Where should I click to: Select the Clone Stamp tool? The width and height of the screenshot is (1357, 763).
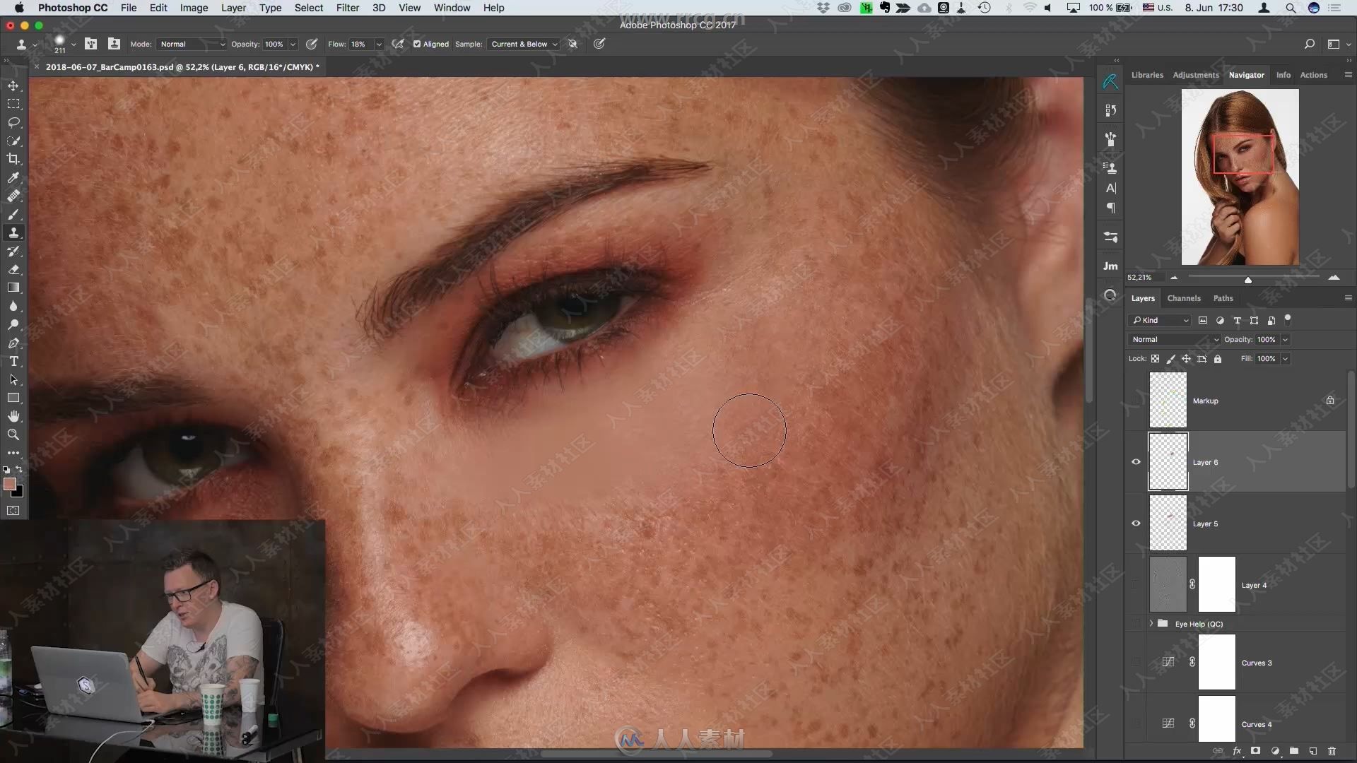[x=13, y=232]
